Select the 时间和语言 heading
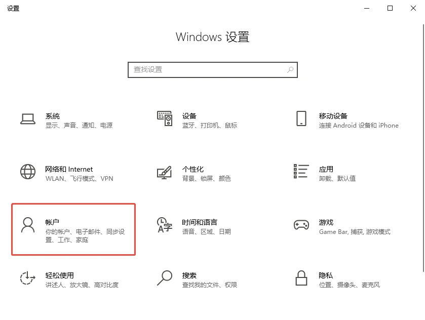 200,222
